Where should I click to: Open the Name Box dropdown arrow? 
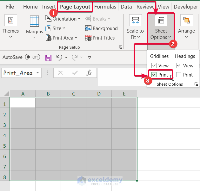click(x=37, y=73)
